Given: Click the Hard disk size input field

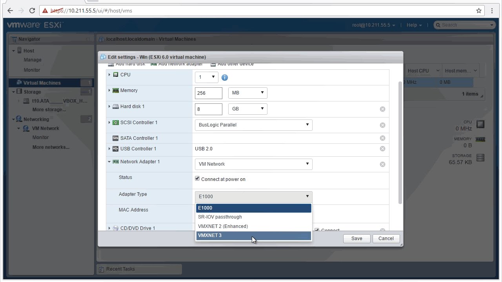Looking at the screenshot, I should point(209,109).
